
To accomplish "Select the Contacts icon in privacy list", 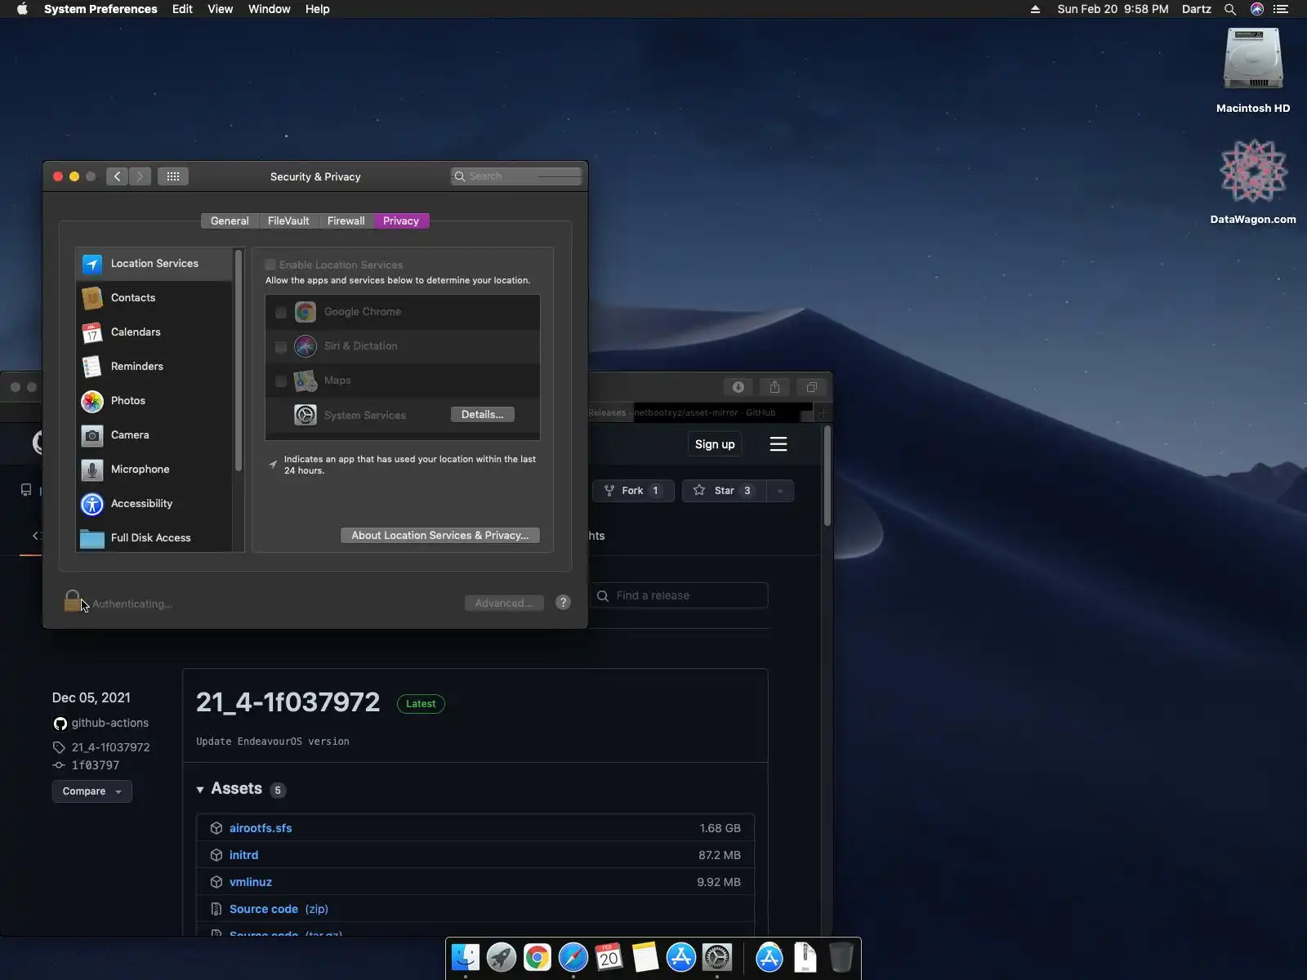I will pyautogui.click(x=92, y=298).
